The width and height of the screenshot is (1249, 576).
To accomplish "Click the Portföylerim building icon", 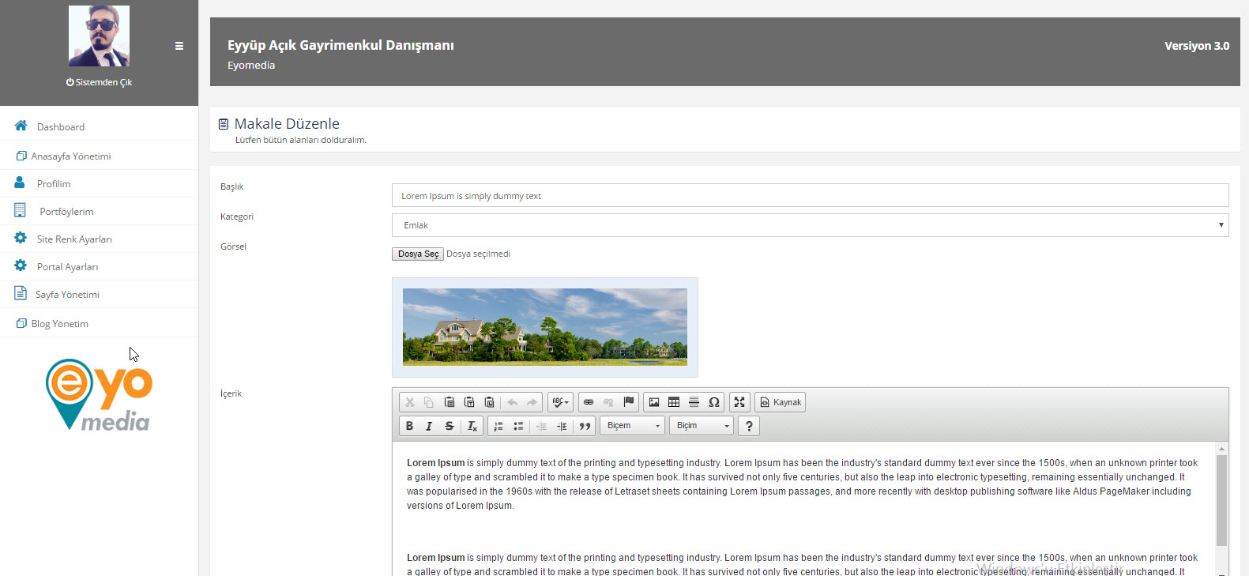I will click(x=20, y=210).
